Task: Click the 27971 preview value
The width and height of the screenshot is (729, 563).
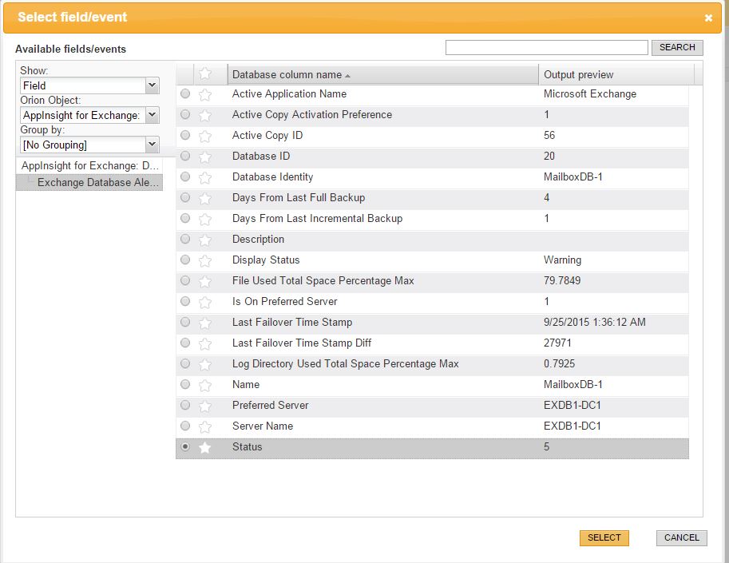Action: point(557,343)
